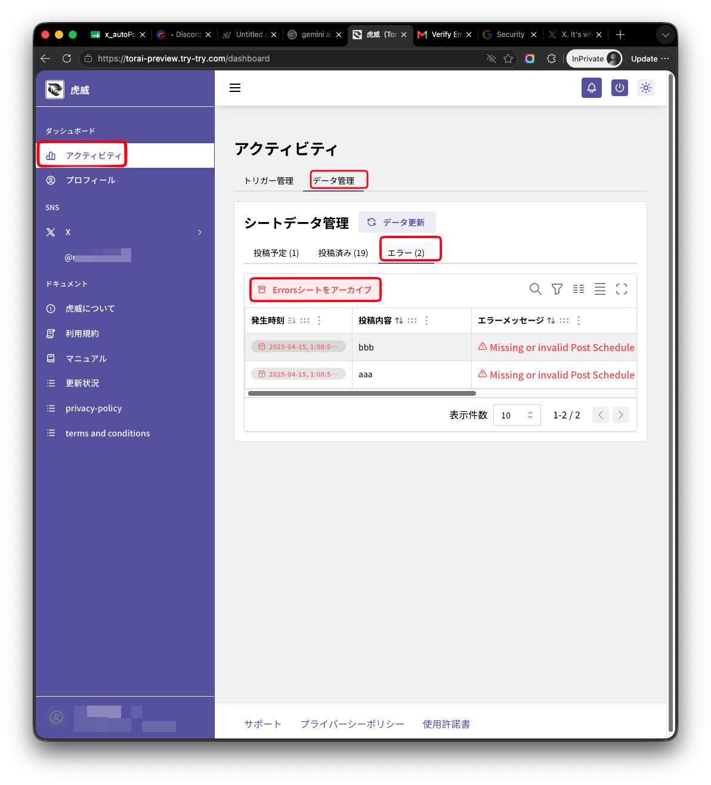Screen dimensions: 711x785
Task: Open terms and conditions sidebar item
Action: [125, 433]
